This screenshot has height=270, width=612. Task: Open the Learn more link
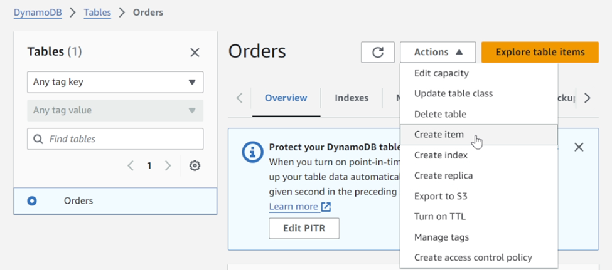click(300, 207)
